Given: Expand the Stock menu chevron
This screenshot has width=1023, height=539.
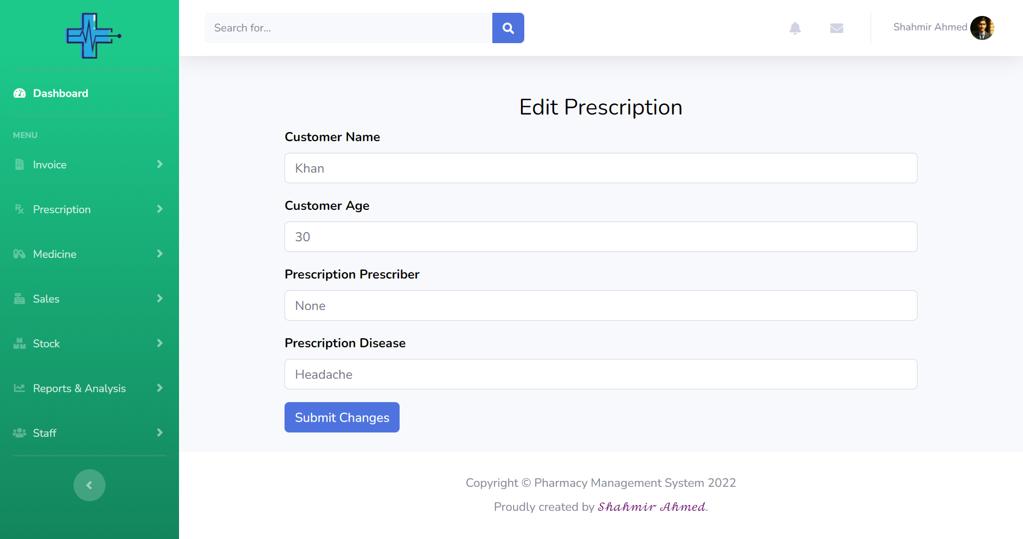Looking at the screenshot, I should [x=159, y=344].
